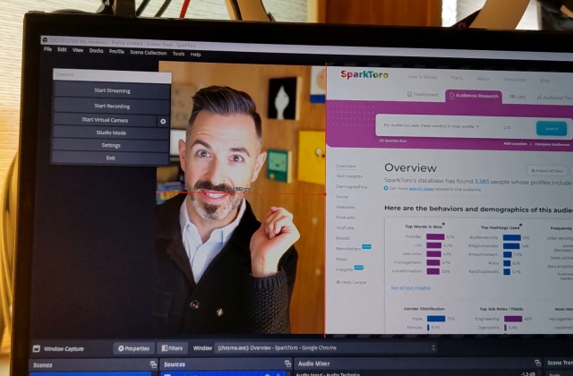This screenshot has height=376, width=573.
Task: Select YouTube in sidebar
Action: 345,227
